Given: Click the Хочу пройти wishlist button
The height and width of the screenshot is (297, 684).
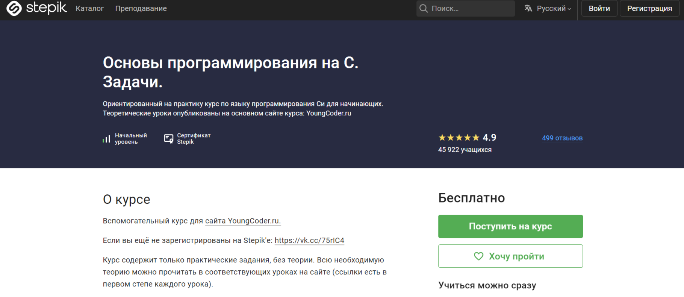Looking at the screenshot, I should pos(510,256).
